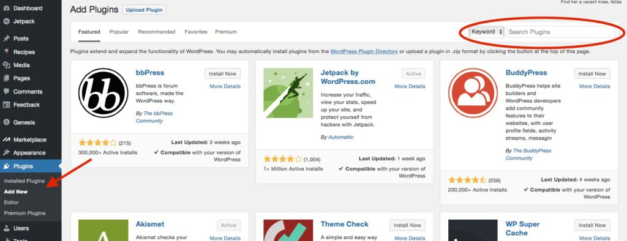
Task: Open More Details for Jetpack
Action: coord(410,86)
